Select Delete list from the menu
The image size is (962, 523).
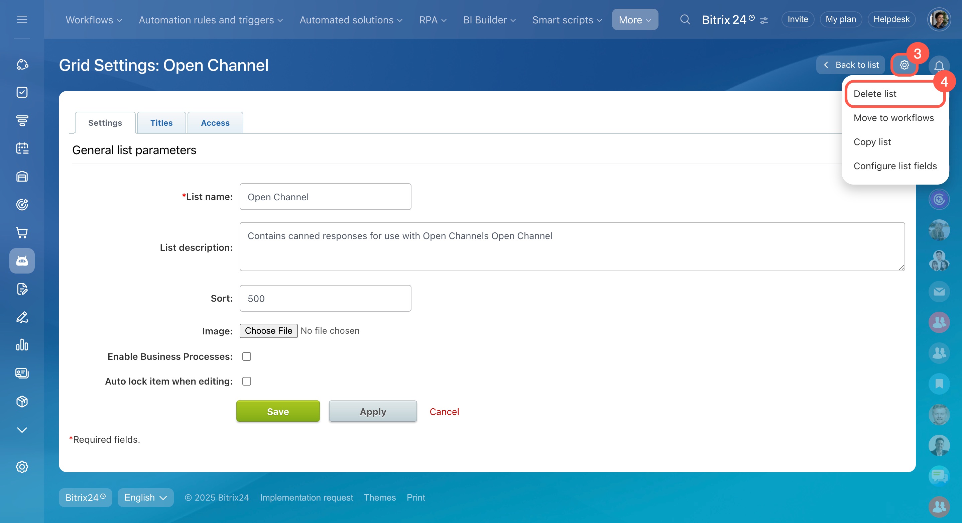(895, 94)
